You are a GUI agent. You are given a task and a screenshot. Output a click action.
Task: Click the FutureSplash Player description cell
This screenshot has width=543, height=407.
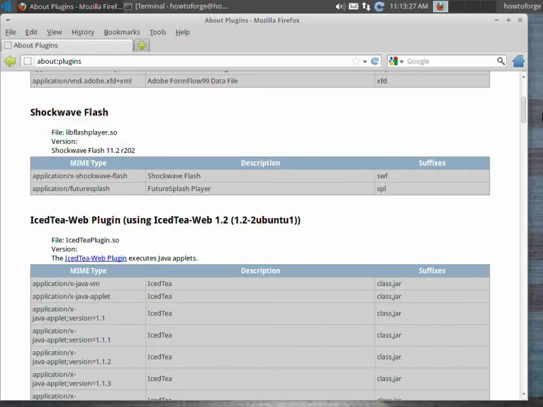[260, 189]
